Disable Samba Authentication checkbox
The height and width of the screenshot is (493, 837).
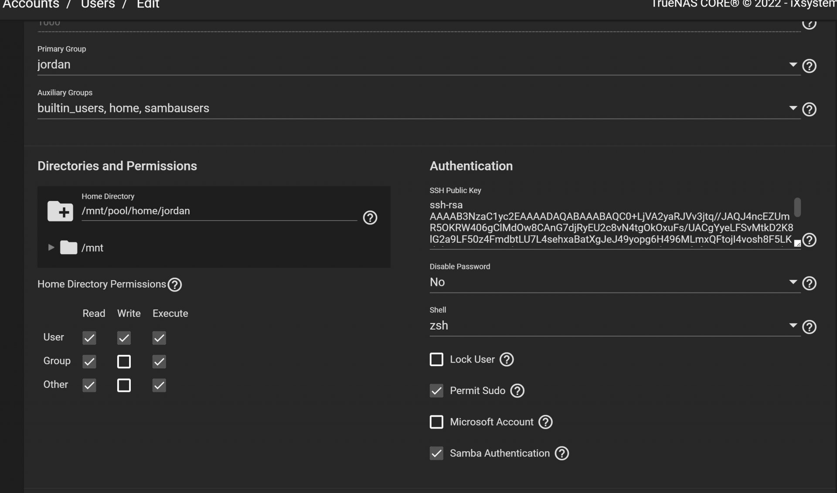pos(436,453)
